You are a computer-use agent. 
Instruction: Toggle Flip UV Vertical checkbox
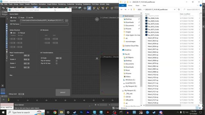(x=56, y=61)
